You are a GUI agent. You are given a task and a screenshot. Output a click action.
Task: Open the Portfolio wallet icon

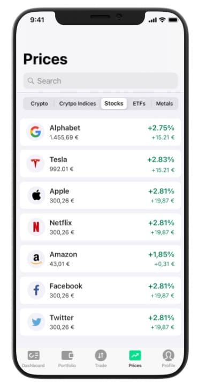point(67,356)
